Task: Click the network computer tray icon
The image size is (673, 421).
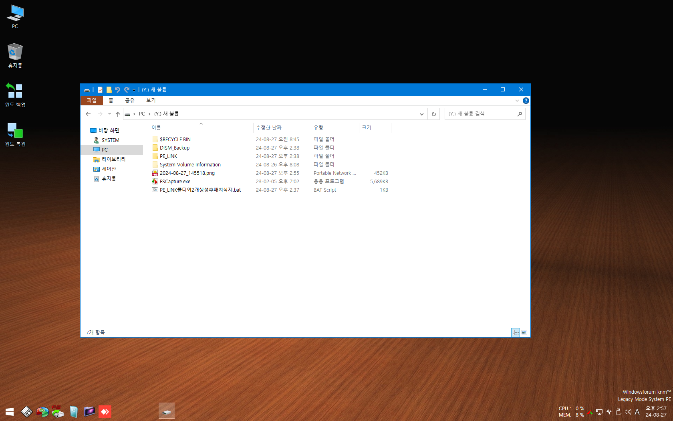Action: (x=599, y=412)
